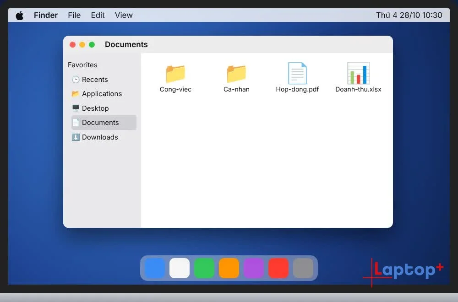Image resolution: width=458 pixels, height=302 pixels.
Task: Click the gray app icon in the Dock
Action: tap(303, 268)
